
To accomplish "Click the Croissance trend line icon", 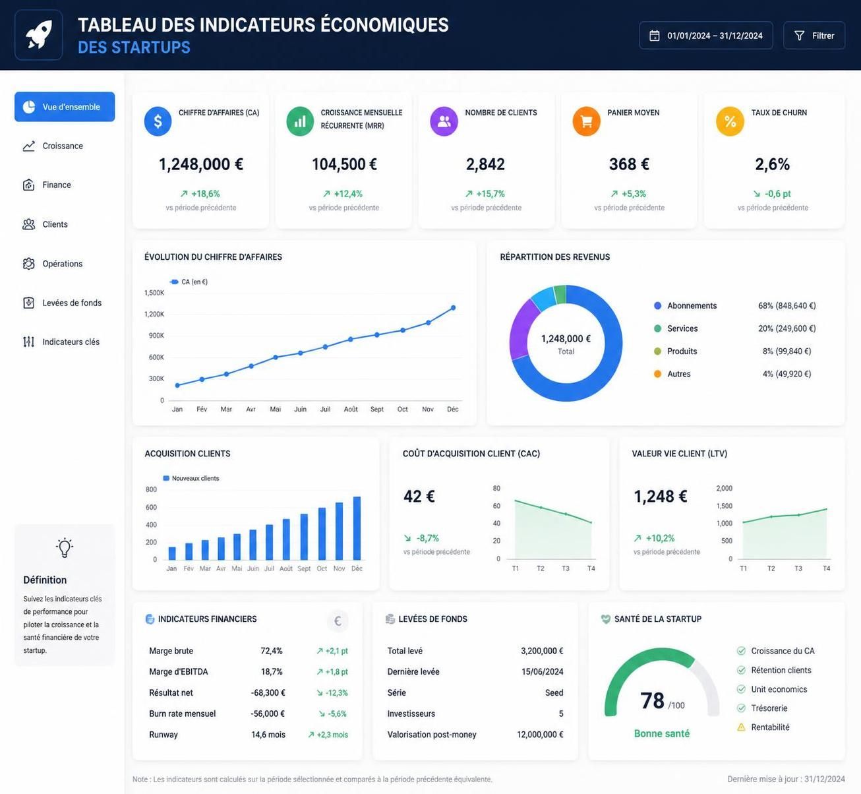I will [x=29, y=146].
